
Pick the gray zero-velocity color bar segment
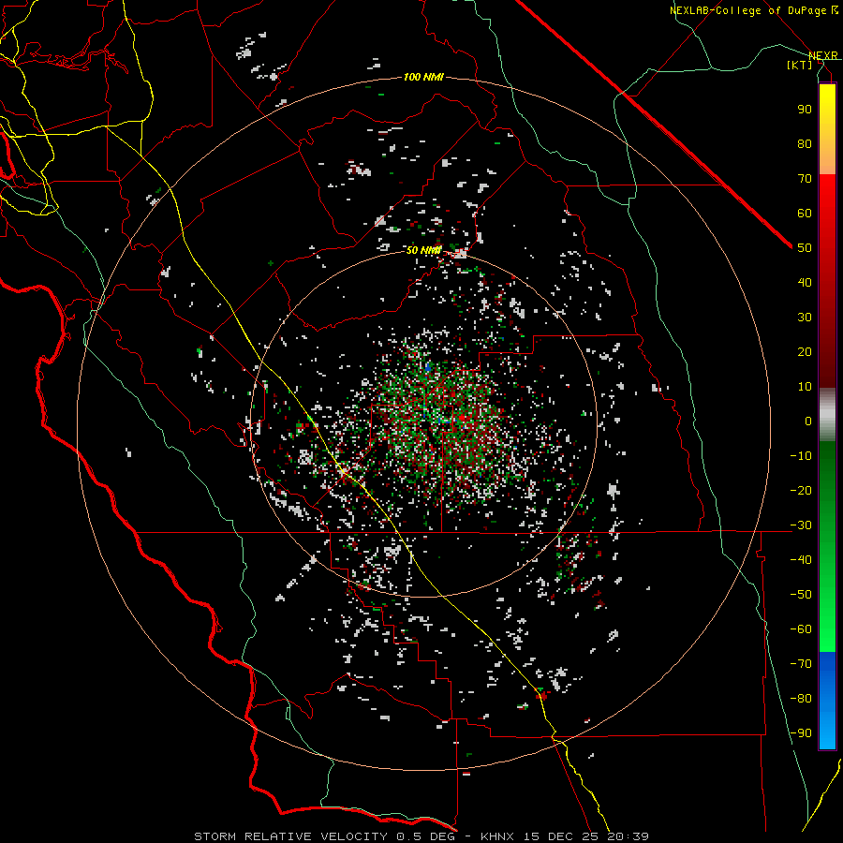click(827, 415)
